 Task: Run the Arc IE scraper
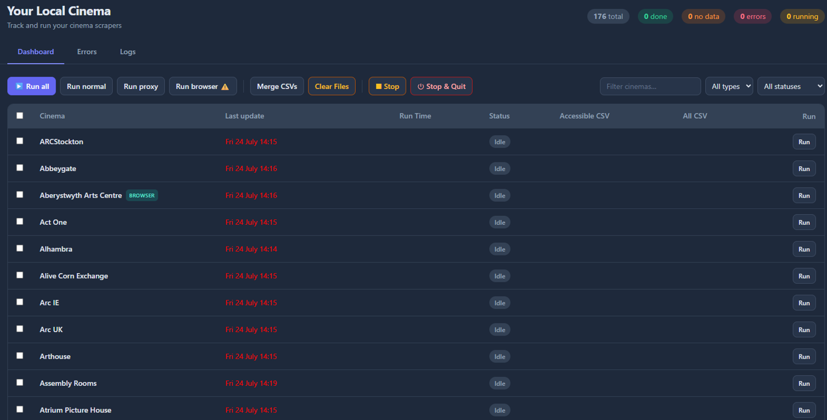804,303
